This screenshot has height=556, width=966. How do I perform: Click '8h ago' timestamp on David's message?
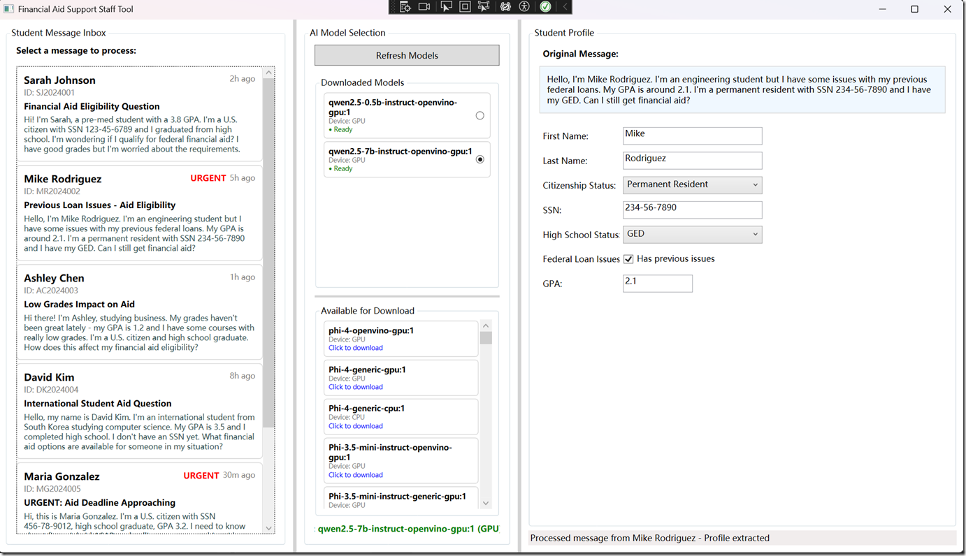pos(242,376)
